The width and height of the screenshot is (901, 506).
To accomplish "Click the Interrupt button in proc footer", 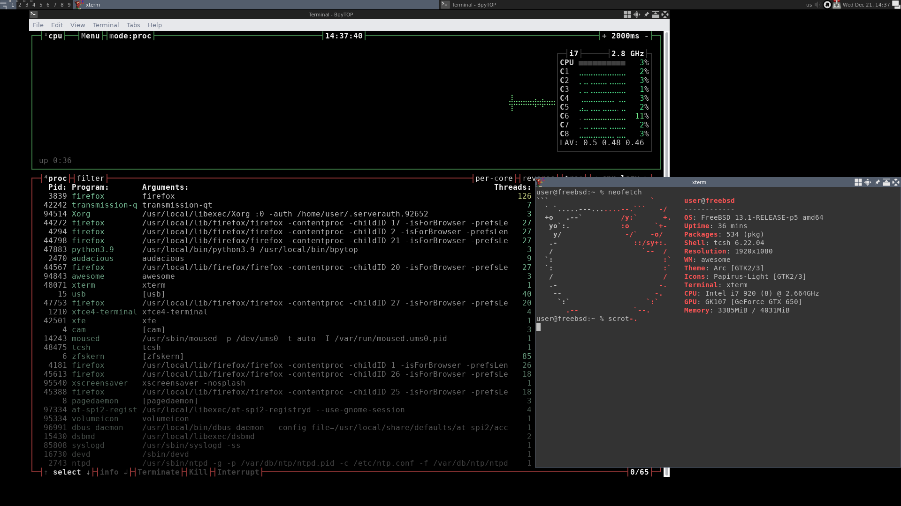I will coord(238,472).
